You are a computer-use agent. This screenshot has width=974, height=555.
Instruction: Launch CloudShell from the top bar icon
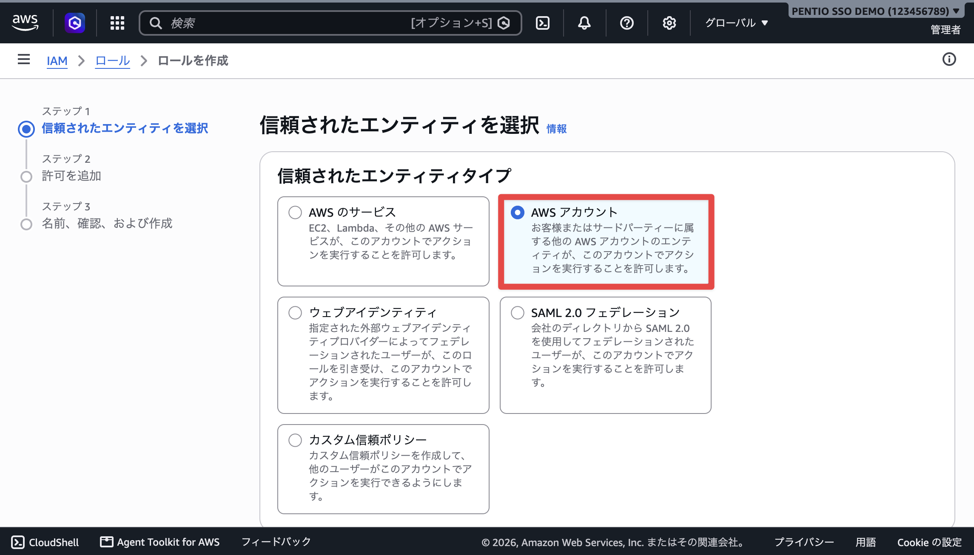click(x=543, y=23)
